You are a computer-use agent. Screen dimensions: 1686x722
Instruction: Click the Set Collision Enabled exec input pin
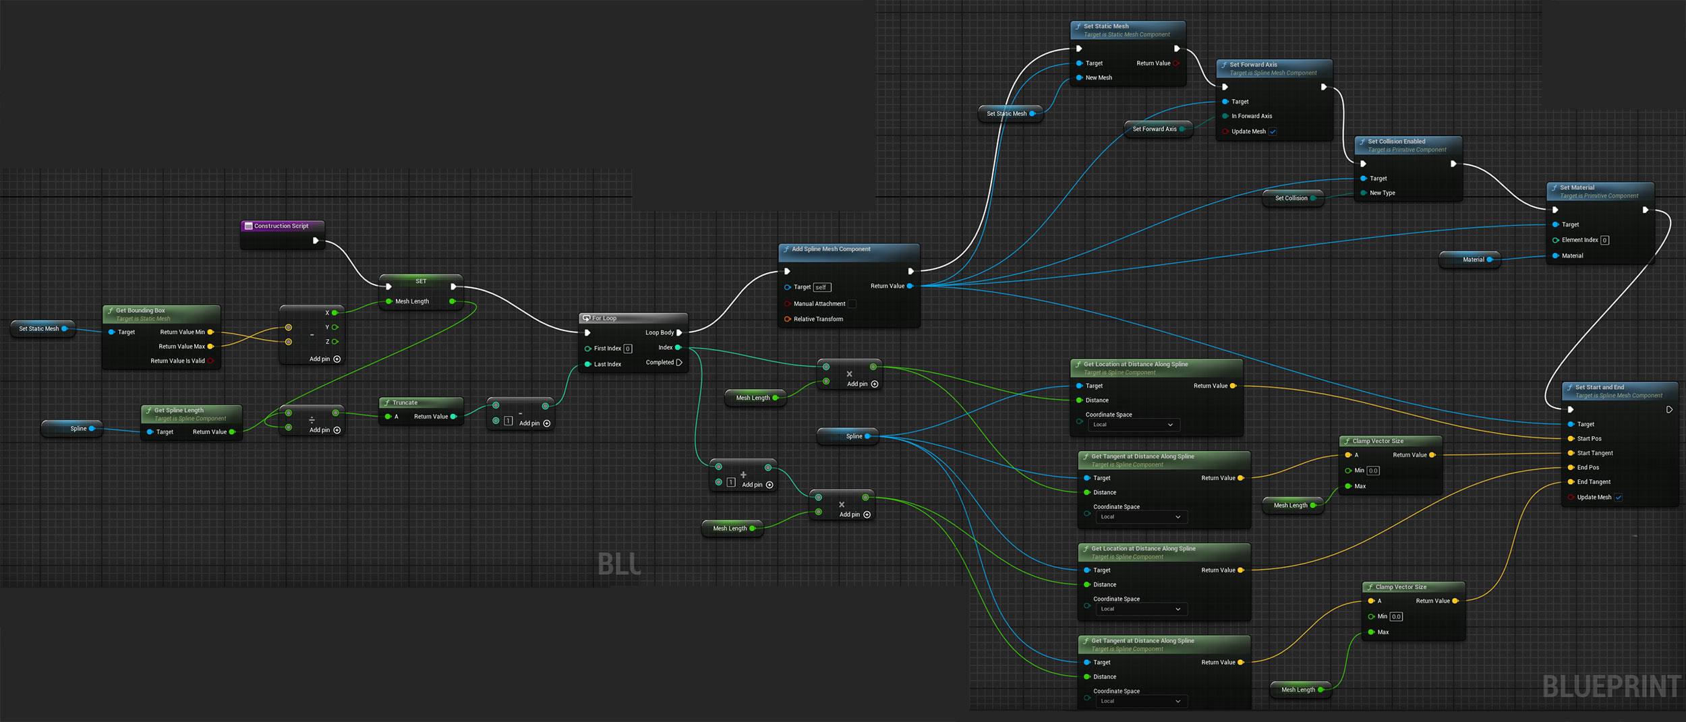coord(1364,164)
